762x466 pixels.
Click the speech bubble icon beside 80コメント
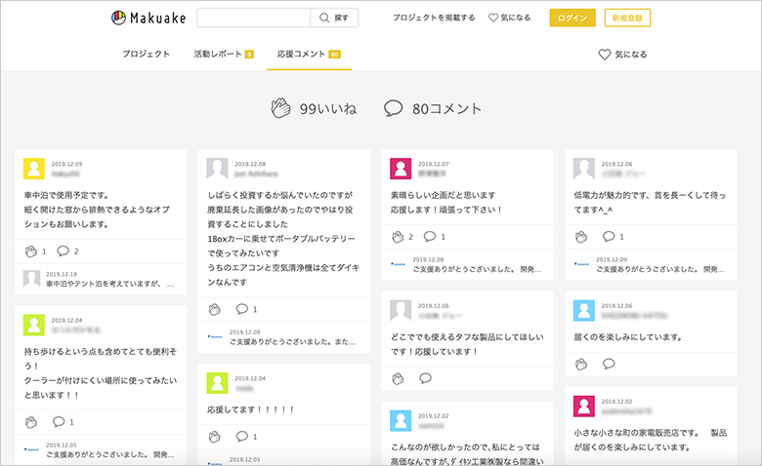click(394, 108)
